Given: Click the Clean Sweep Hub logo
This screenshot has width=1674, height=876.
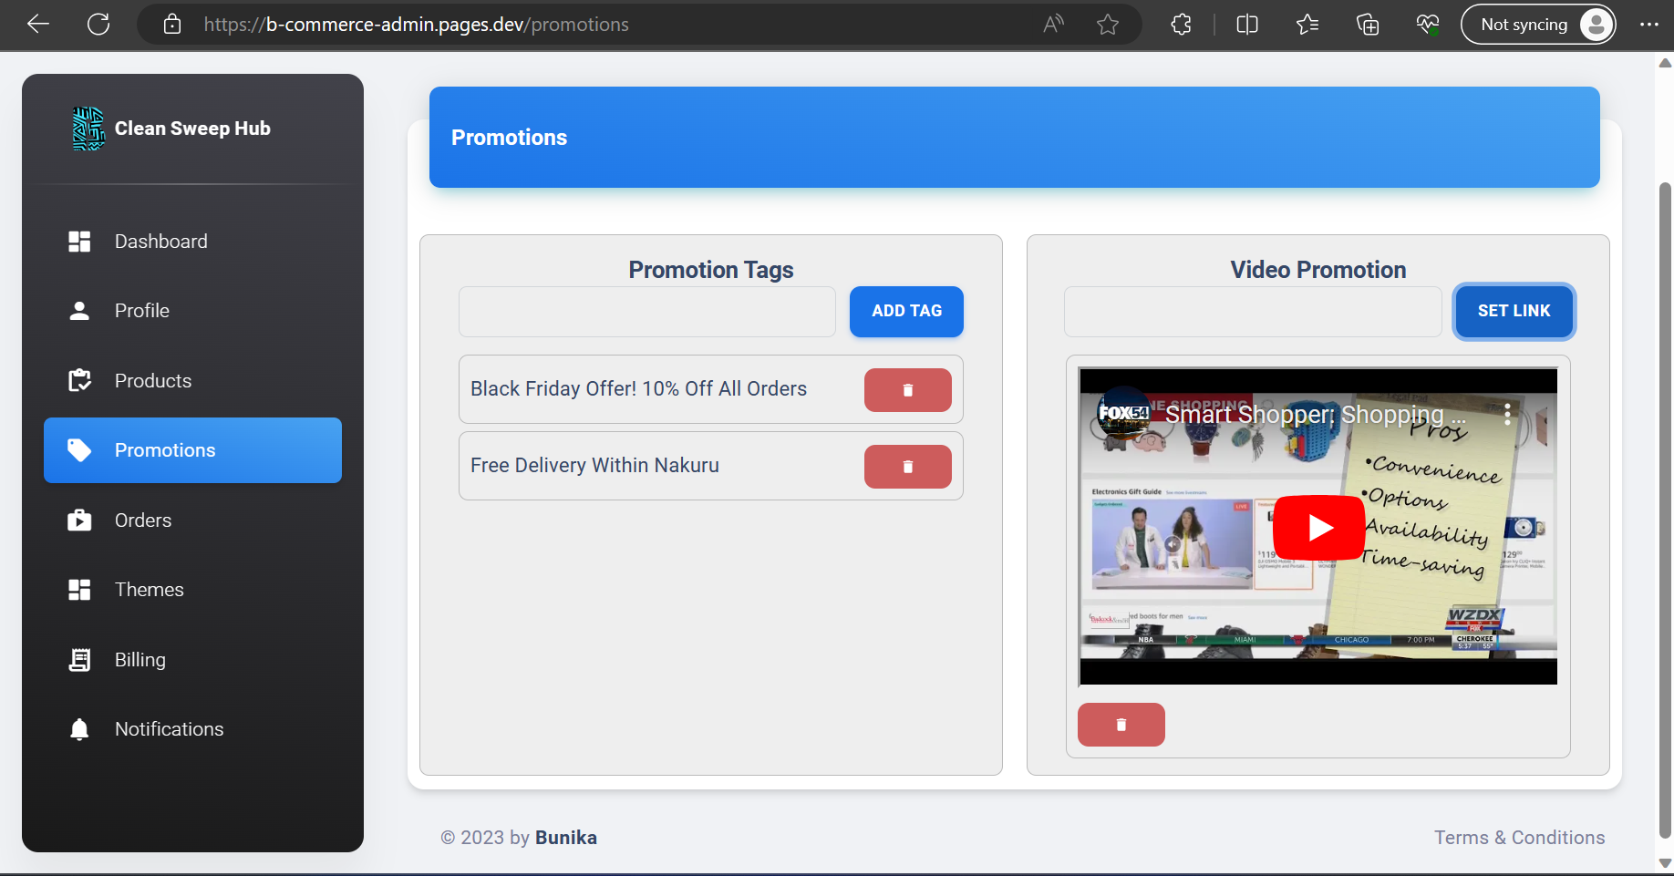Looking at the screenshot, I should pos(88,129).
